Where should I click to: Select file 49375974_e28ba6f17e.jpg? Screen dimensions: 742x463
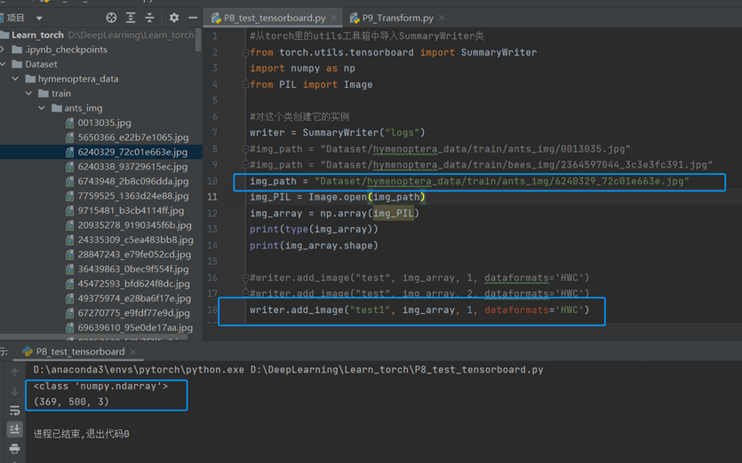click(135, 299)
